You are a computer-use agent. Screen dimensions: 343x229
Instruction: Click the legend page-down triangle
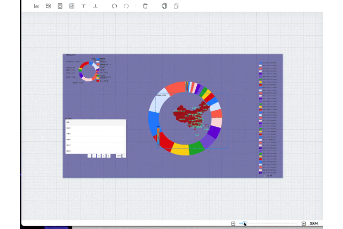271,176
